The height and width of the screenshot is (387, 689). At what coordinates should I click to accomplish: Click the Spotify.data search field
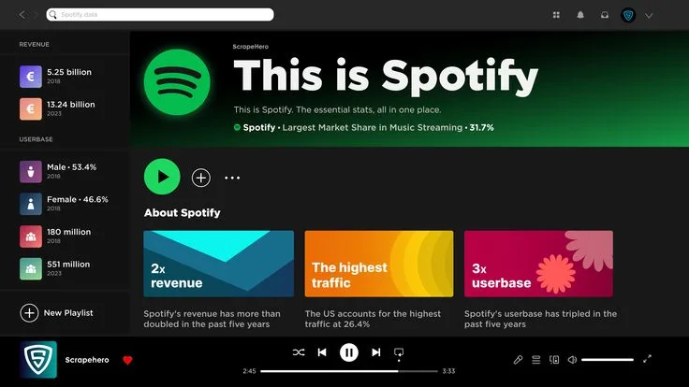(160, 14)
